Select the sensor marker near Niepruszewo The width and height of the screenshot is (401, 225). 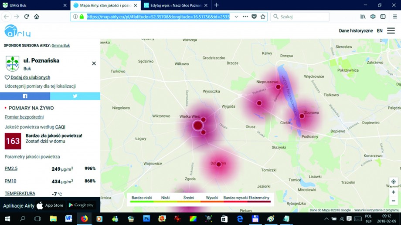(x=278, y=87)
